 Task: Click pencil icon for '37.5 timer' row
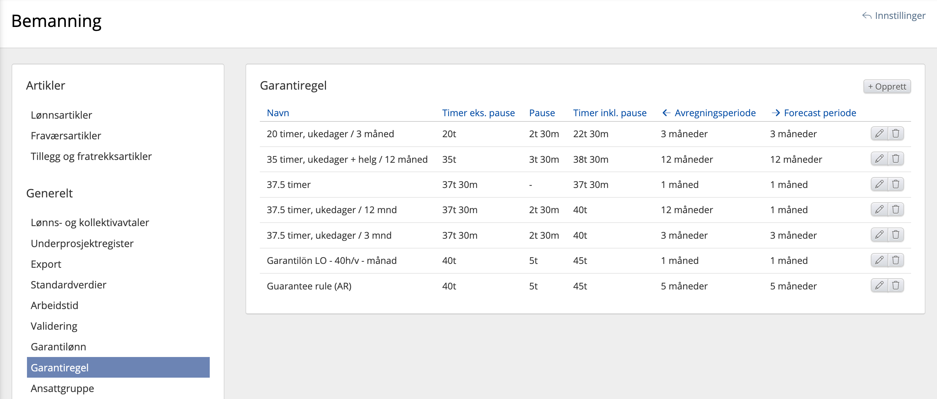[x=879, y=184]
